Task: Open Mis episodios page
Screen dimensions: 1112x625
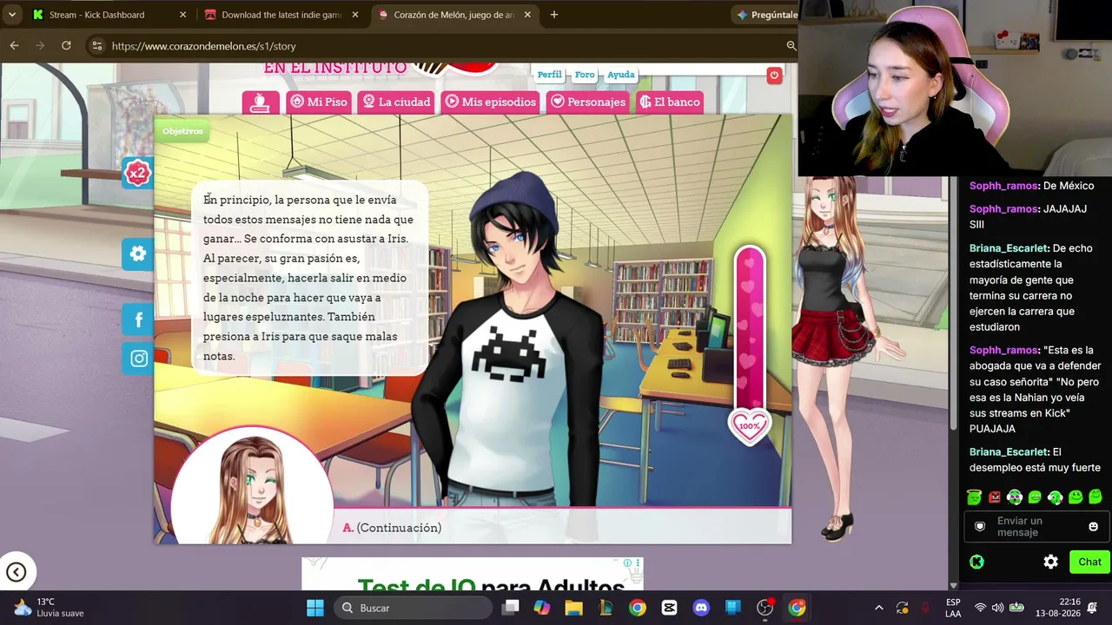Action: click(491, 102)
